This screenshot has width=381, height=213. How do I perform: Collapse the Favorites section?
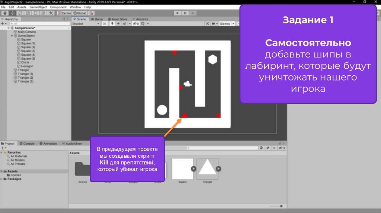click(1, 153)
